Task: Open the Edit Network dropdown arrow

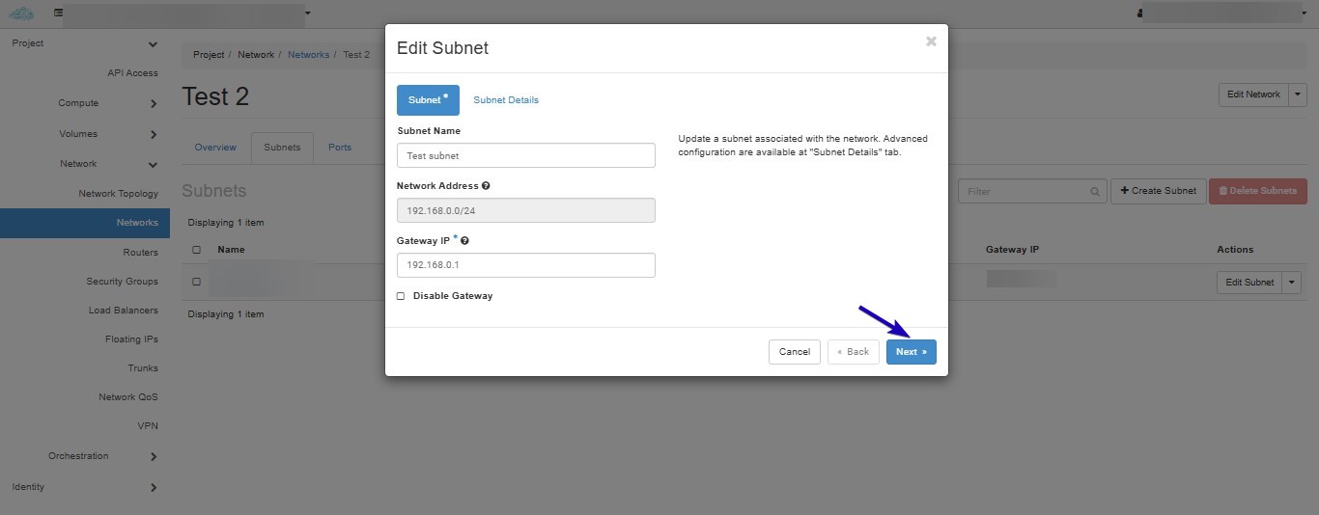Action: click(x=1298, y=95)
